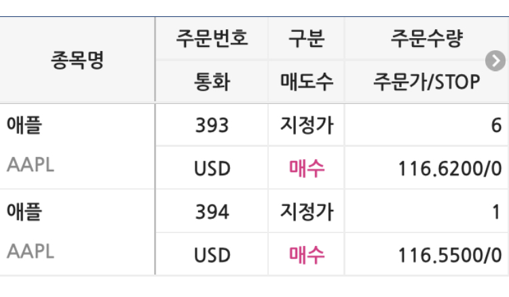This screenshot has width=509, height=297.
Task: Select order number 393
Action: click(x=212, y=125)
